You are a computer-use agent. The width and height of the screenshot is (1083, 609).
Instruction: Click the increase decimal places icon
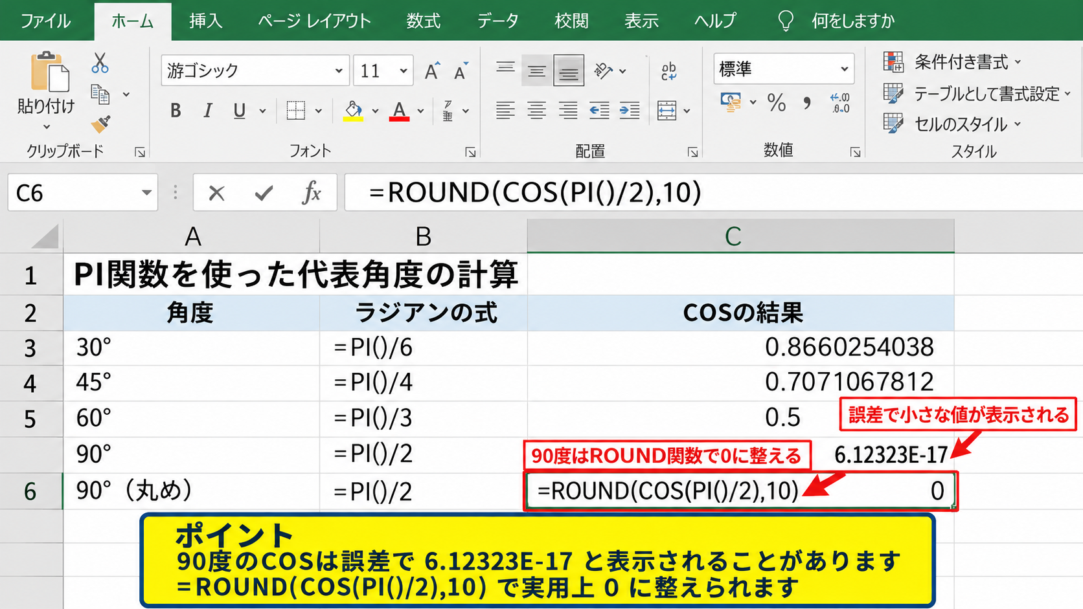point(840,103)
